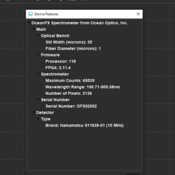The height and width of the screenshot is (175, 175).
Task: Select the Detector tree item
Action: [x=45, y=112]
